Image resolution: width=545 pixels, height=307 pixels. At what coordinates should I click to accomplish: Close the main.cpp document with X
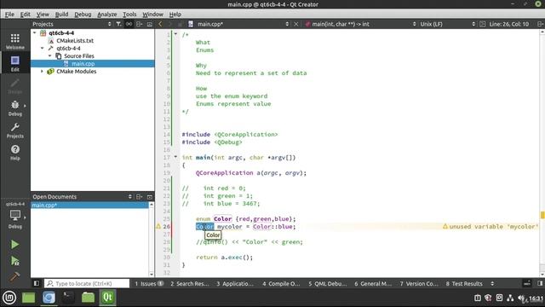(x=296, y=24)
